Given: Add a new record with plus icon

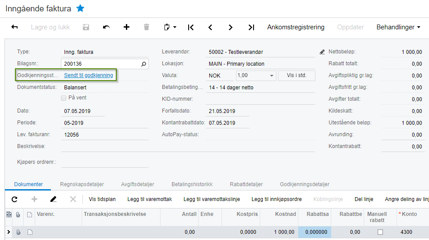Looking at the screenshot, I should tap(126, 27).
